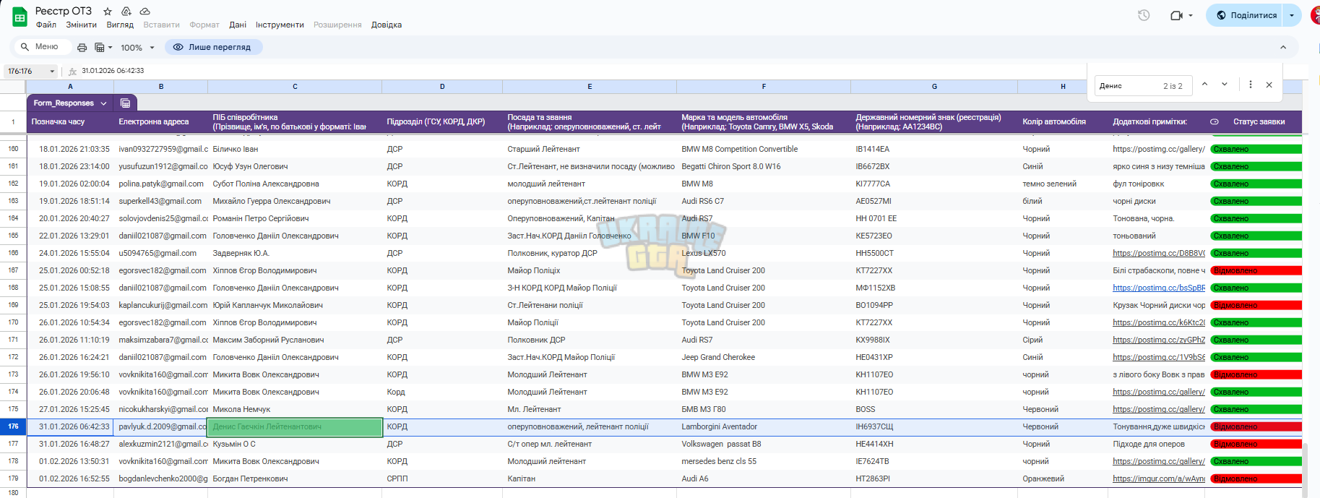The width and height of the screenshot is (1320, 498).
Task: Go to next search result arrow
Action: pyautogui.click(x=1225, y=85)
